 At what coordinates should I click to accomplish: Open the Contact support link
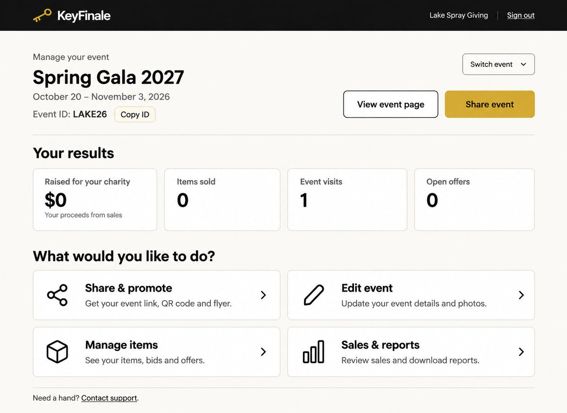point(109,398)
